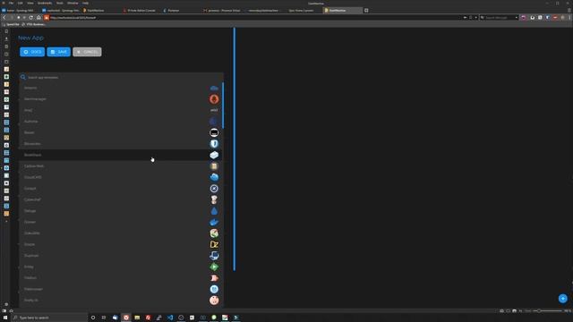Click the SAVE button
Viewport: 573px width, 322px height.
[x=58, y=52]
